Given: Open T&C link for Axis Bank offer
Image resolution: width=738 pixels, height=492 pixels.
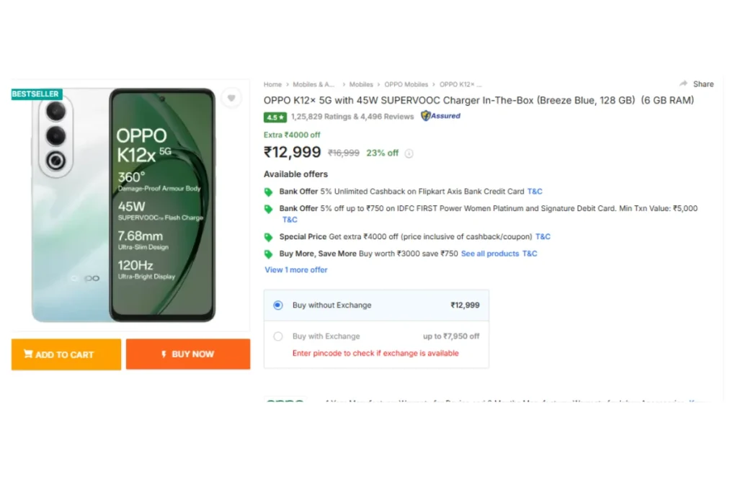Looking at the screenshot, I should click(535, 192).
